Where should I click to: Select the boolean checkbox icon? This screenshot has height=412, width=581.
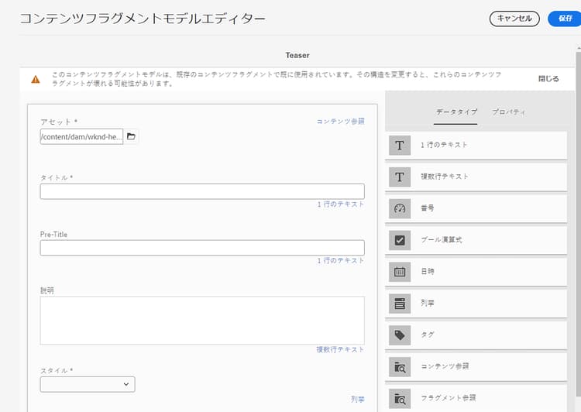(x=400, y=240)
